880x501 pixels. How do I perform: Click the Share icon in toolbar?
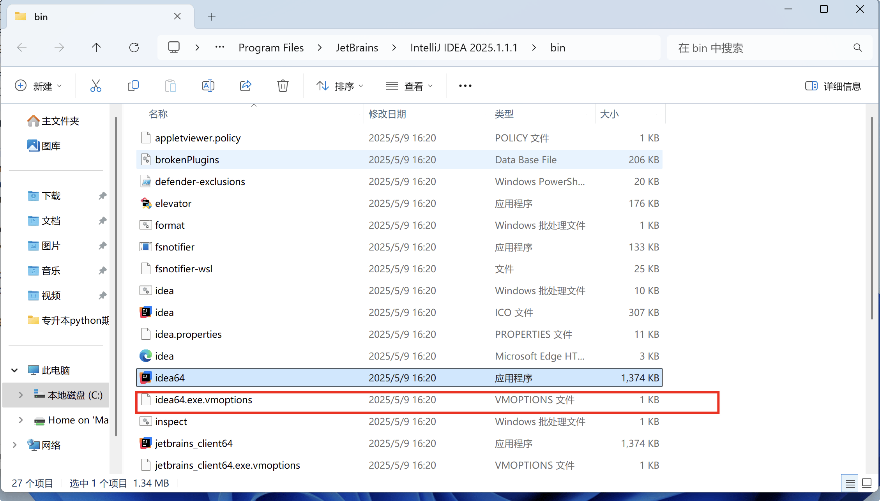(x=246, y=86)
